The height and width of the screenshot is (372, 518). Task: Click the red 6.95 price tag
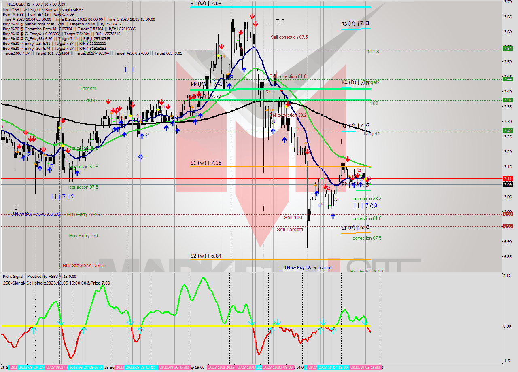coord(507,226)
